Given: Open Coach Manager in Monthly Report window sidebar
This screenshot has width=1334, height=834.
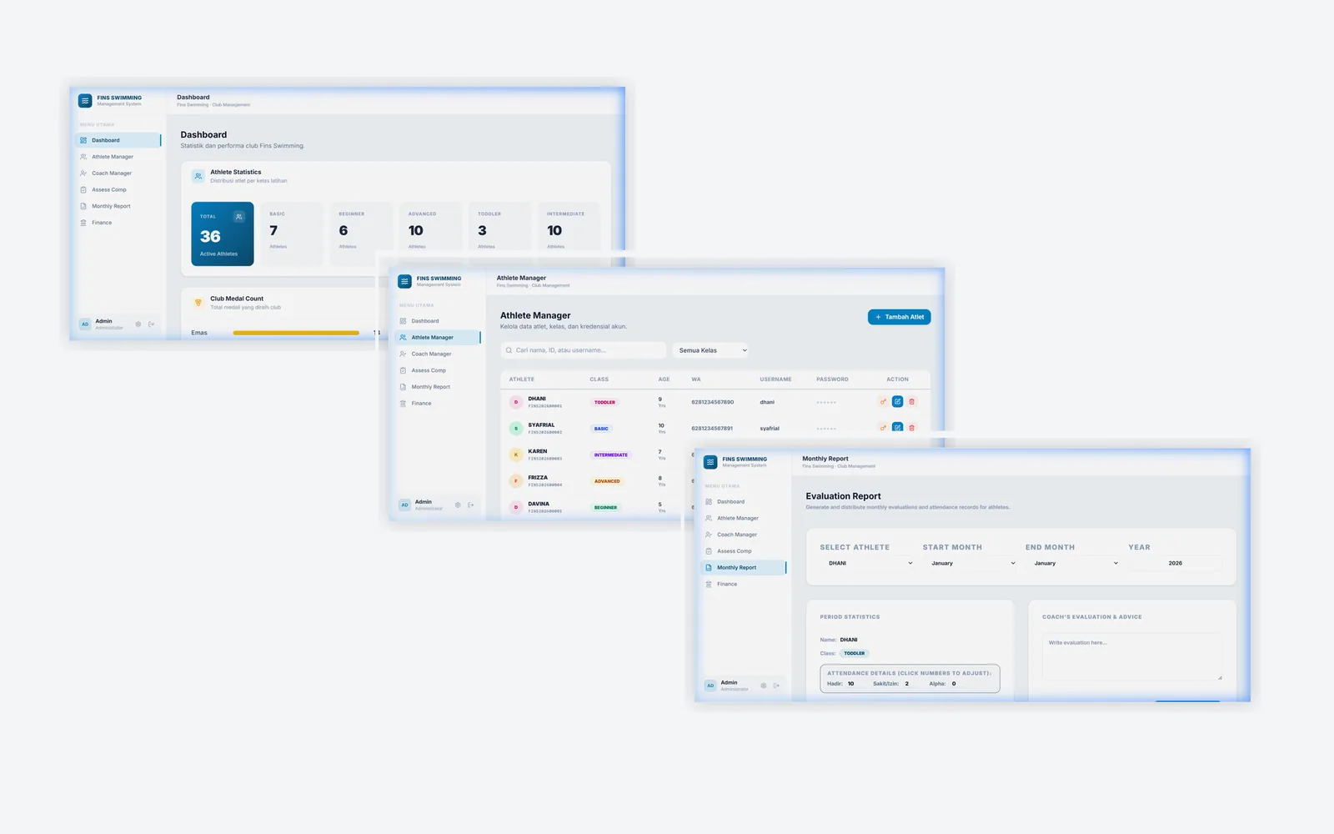Looking at the screenshot, I should pyautogui.click(x=743, y=535).
